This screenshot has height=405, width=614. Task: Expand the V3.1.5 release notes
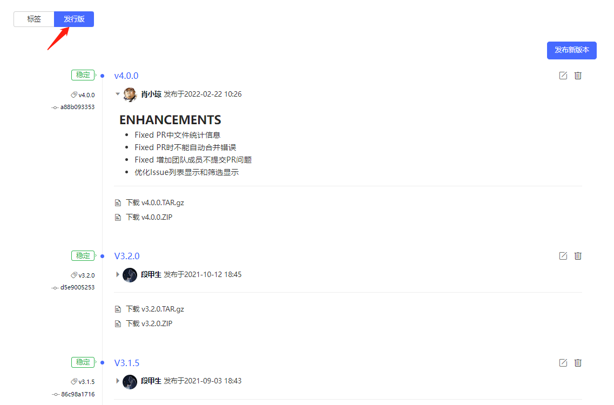click(118, 381)
